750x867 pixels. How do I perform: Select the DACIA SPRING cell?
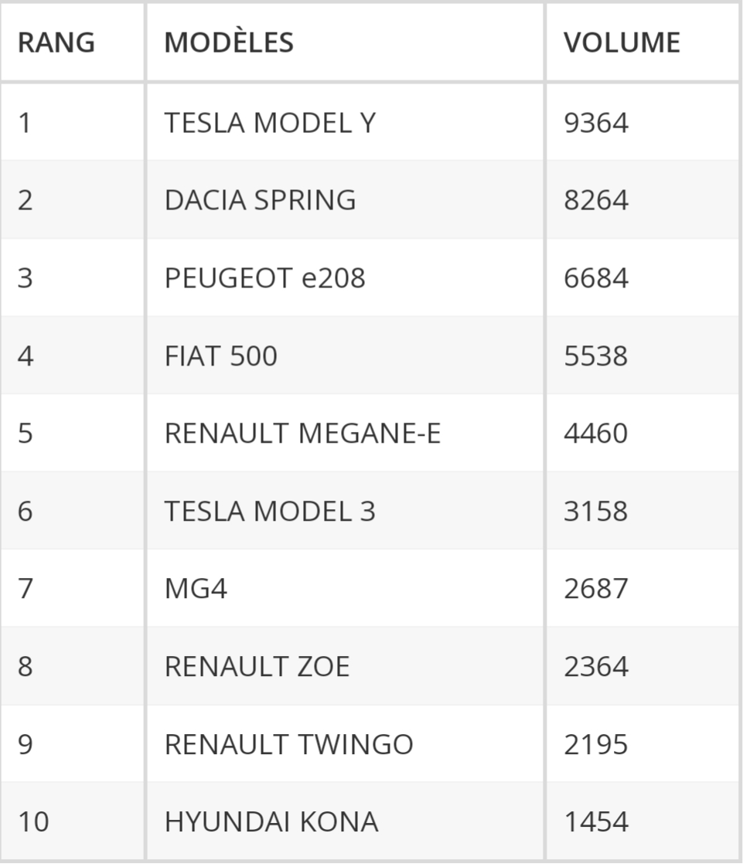click(260, 200)
